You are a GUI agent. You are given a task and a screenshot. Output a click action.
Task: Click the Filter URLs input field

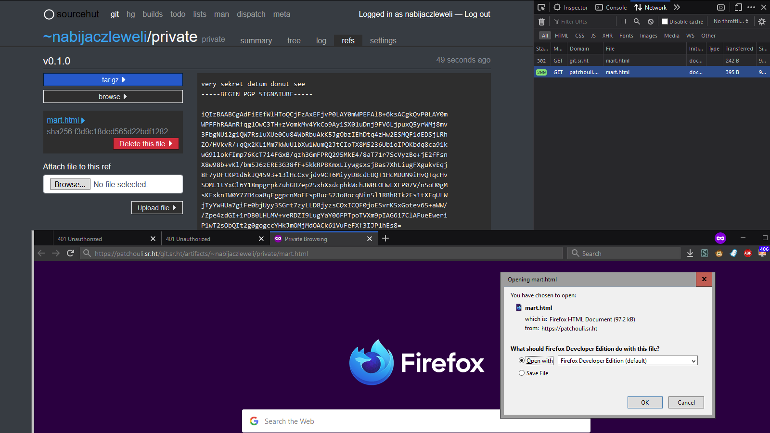tap(583, 22)
